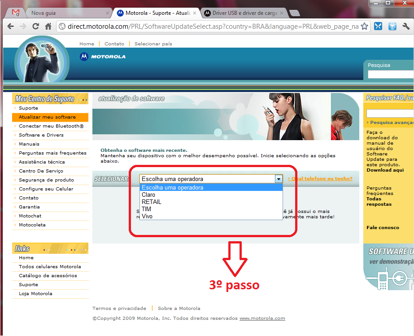
Task: Click the Pesquisa search field in header
Action: [x=391, y=74]
